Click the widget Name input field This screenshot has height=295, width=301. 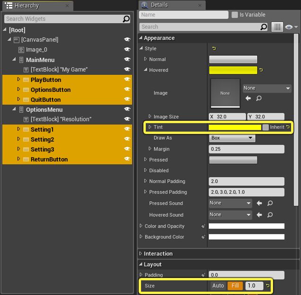point(184,15)
